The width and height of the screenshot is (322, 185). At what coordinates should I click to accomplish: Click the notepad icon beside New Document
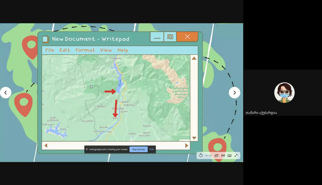coord(46,39)
